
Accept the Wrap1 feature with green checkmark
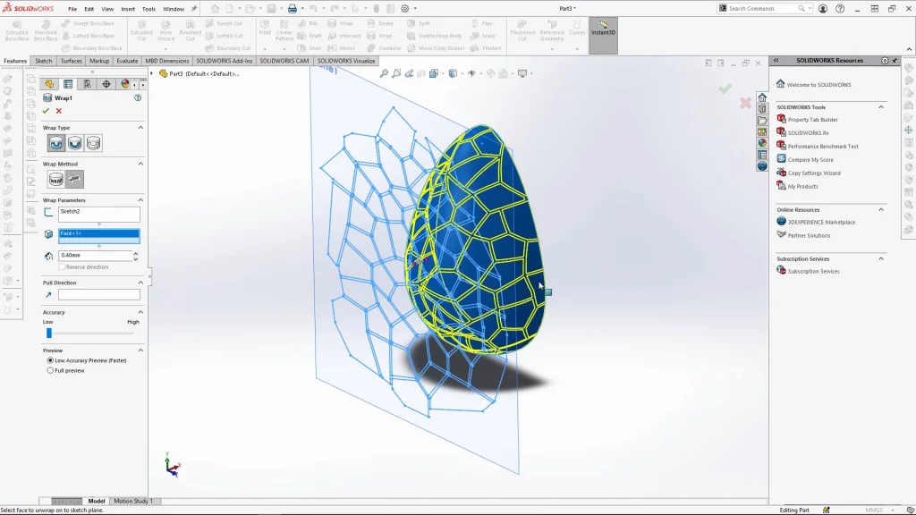pos(46,111)
